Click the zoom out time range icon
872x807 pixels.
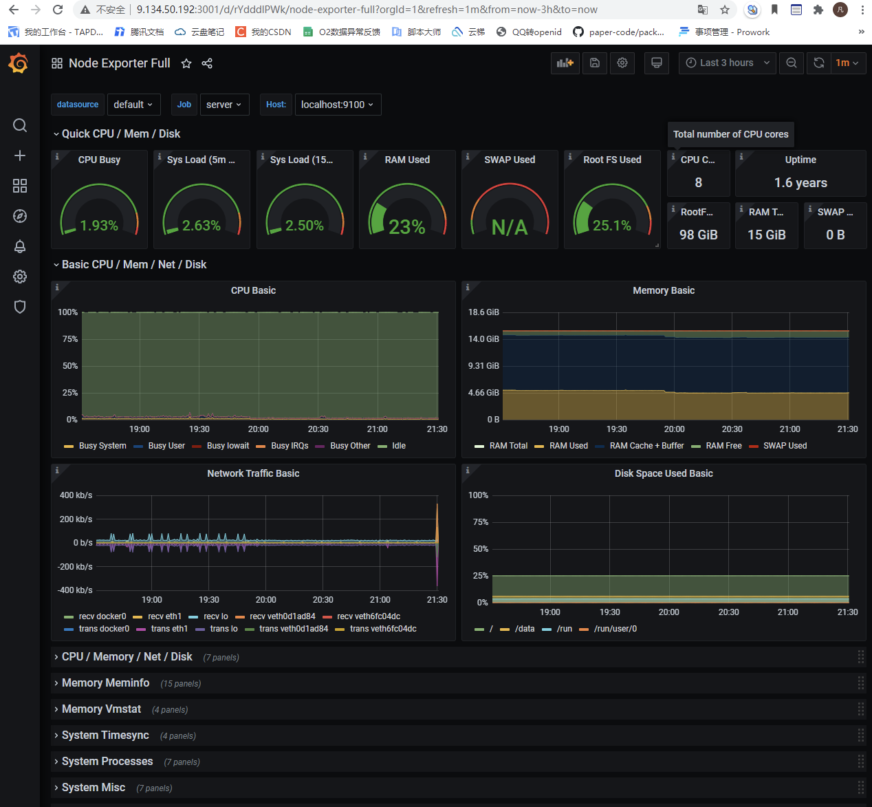coord(792,63)
